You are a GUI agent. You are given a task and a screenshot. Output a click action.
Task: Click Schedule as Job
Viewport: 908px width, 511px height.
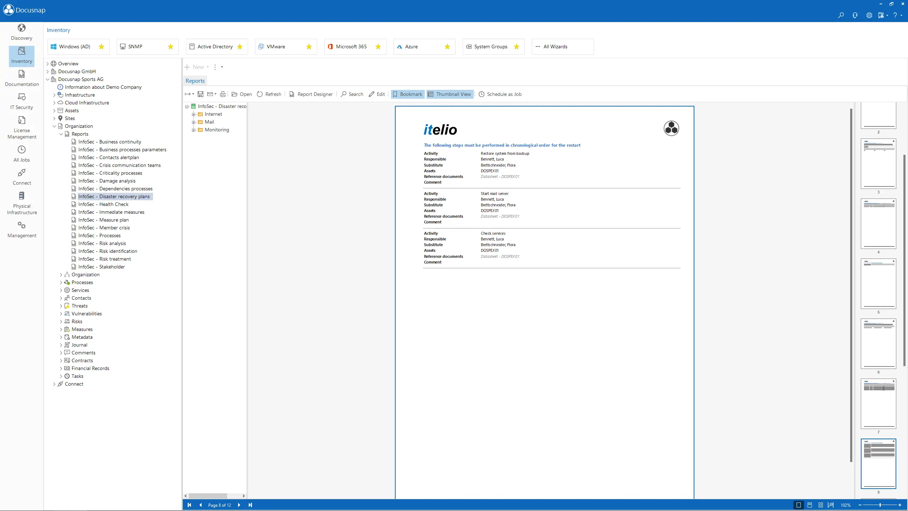(x=500, y=94)
